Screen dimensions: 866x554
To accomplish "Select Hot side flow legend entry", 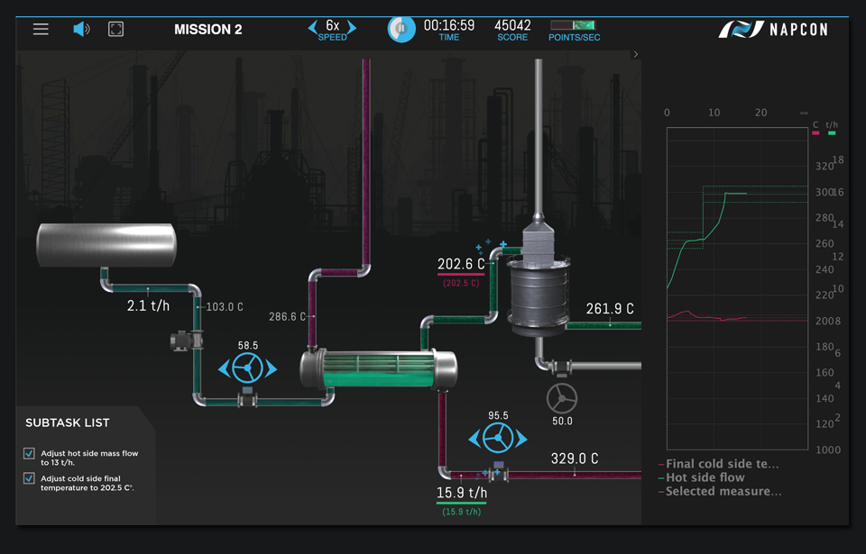I will click(x=705, y=477).
